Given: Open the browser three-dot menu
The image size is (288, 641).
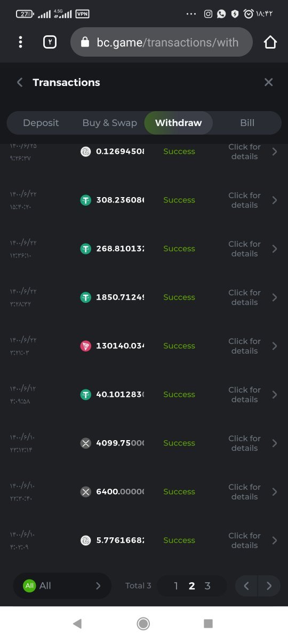Looking at the screenshot, I should (x=20, y=42).
